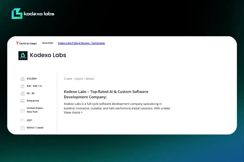Screen dimensions: 244x162
Task: Click the team size people icon
Action: click(23, 93)
